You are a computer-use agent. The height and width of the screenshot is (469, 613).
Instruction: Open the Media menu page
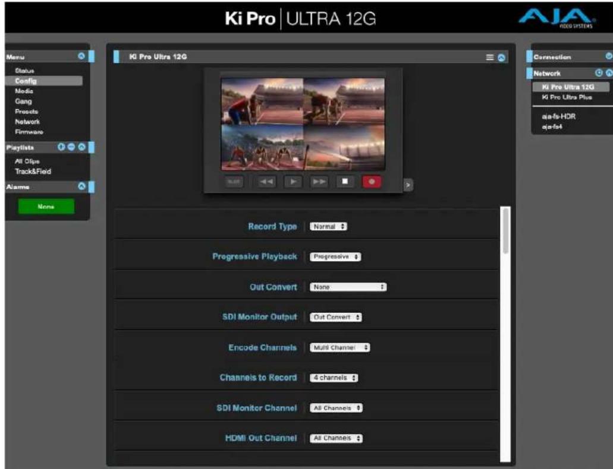(x=24, y=91)
